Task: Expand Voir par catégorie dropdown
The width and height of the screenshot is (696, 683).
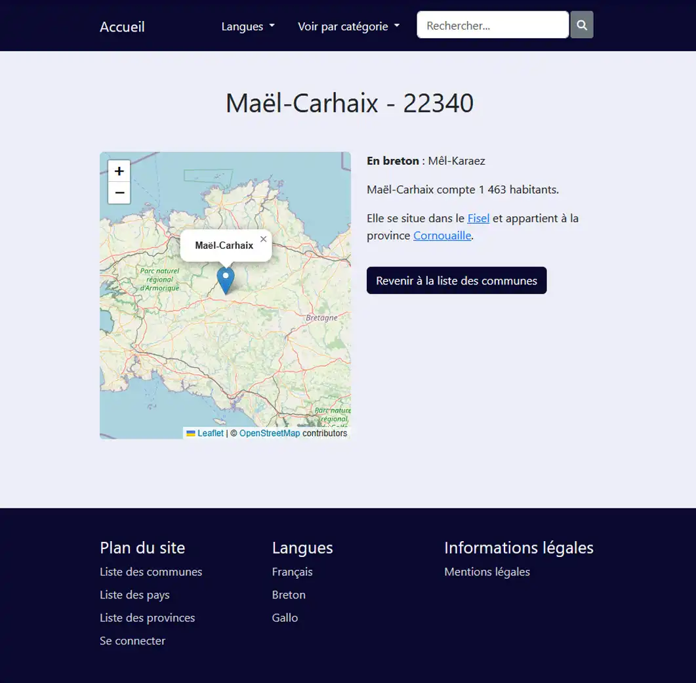Action: (x=348, y=26)
